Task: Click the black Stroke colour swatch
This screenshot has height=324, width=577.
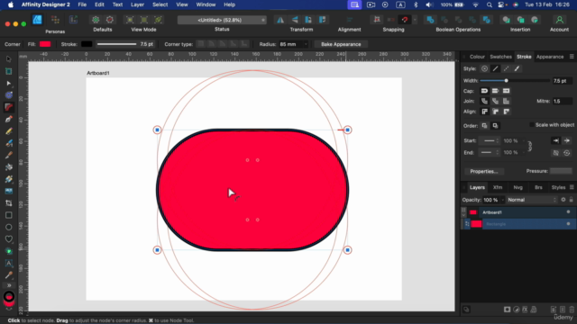Action: tap(87, 44)
